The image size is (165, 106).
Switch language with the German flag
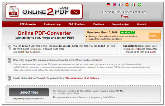[x=108, y=5]
